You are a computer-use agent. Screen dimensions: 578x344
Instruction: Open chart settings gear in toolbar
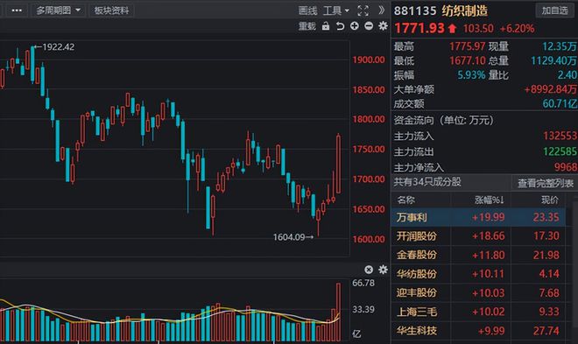(383, 25)
